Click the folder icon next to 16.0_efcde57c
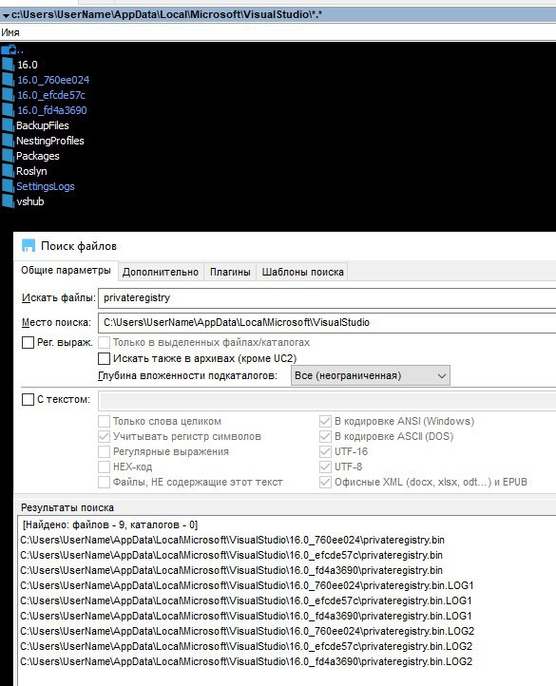 pos(8,95)
